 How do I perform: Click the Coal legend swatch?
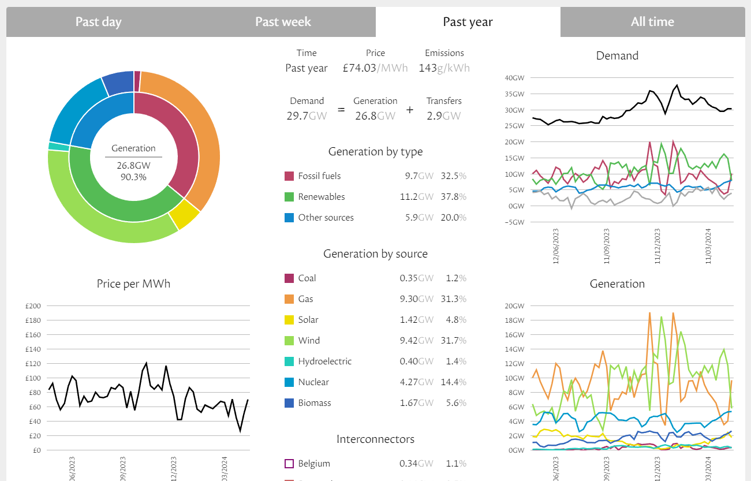[290, 278]
